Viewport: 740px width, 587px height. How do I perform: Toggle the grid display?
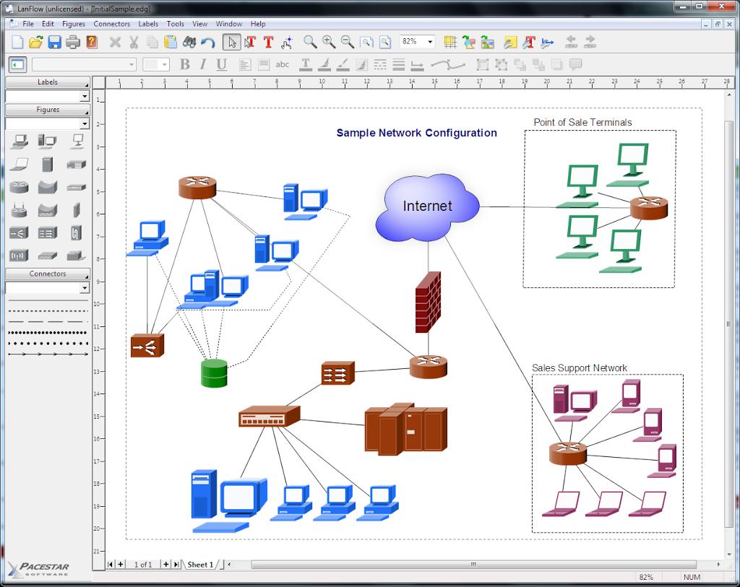tap(449, 43)
